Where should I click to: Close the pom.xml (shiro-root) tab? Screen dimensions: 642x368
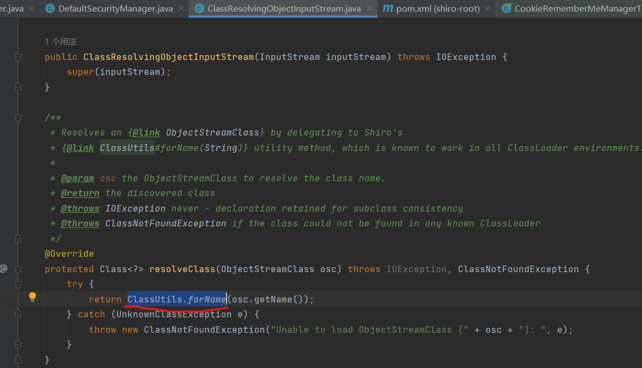[487, 9]
